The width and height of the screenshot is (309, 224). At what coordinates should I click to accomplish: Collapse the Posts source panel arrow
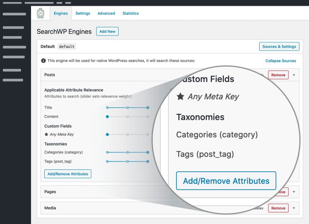[x=294, y=75]
